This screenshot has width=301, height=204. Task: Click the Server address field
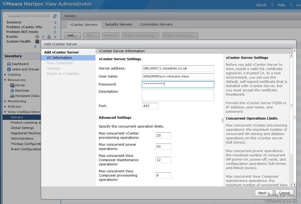point(178,68)
